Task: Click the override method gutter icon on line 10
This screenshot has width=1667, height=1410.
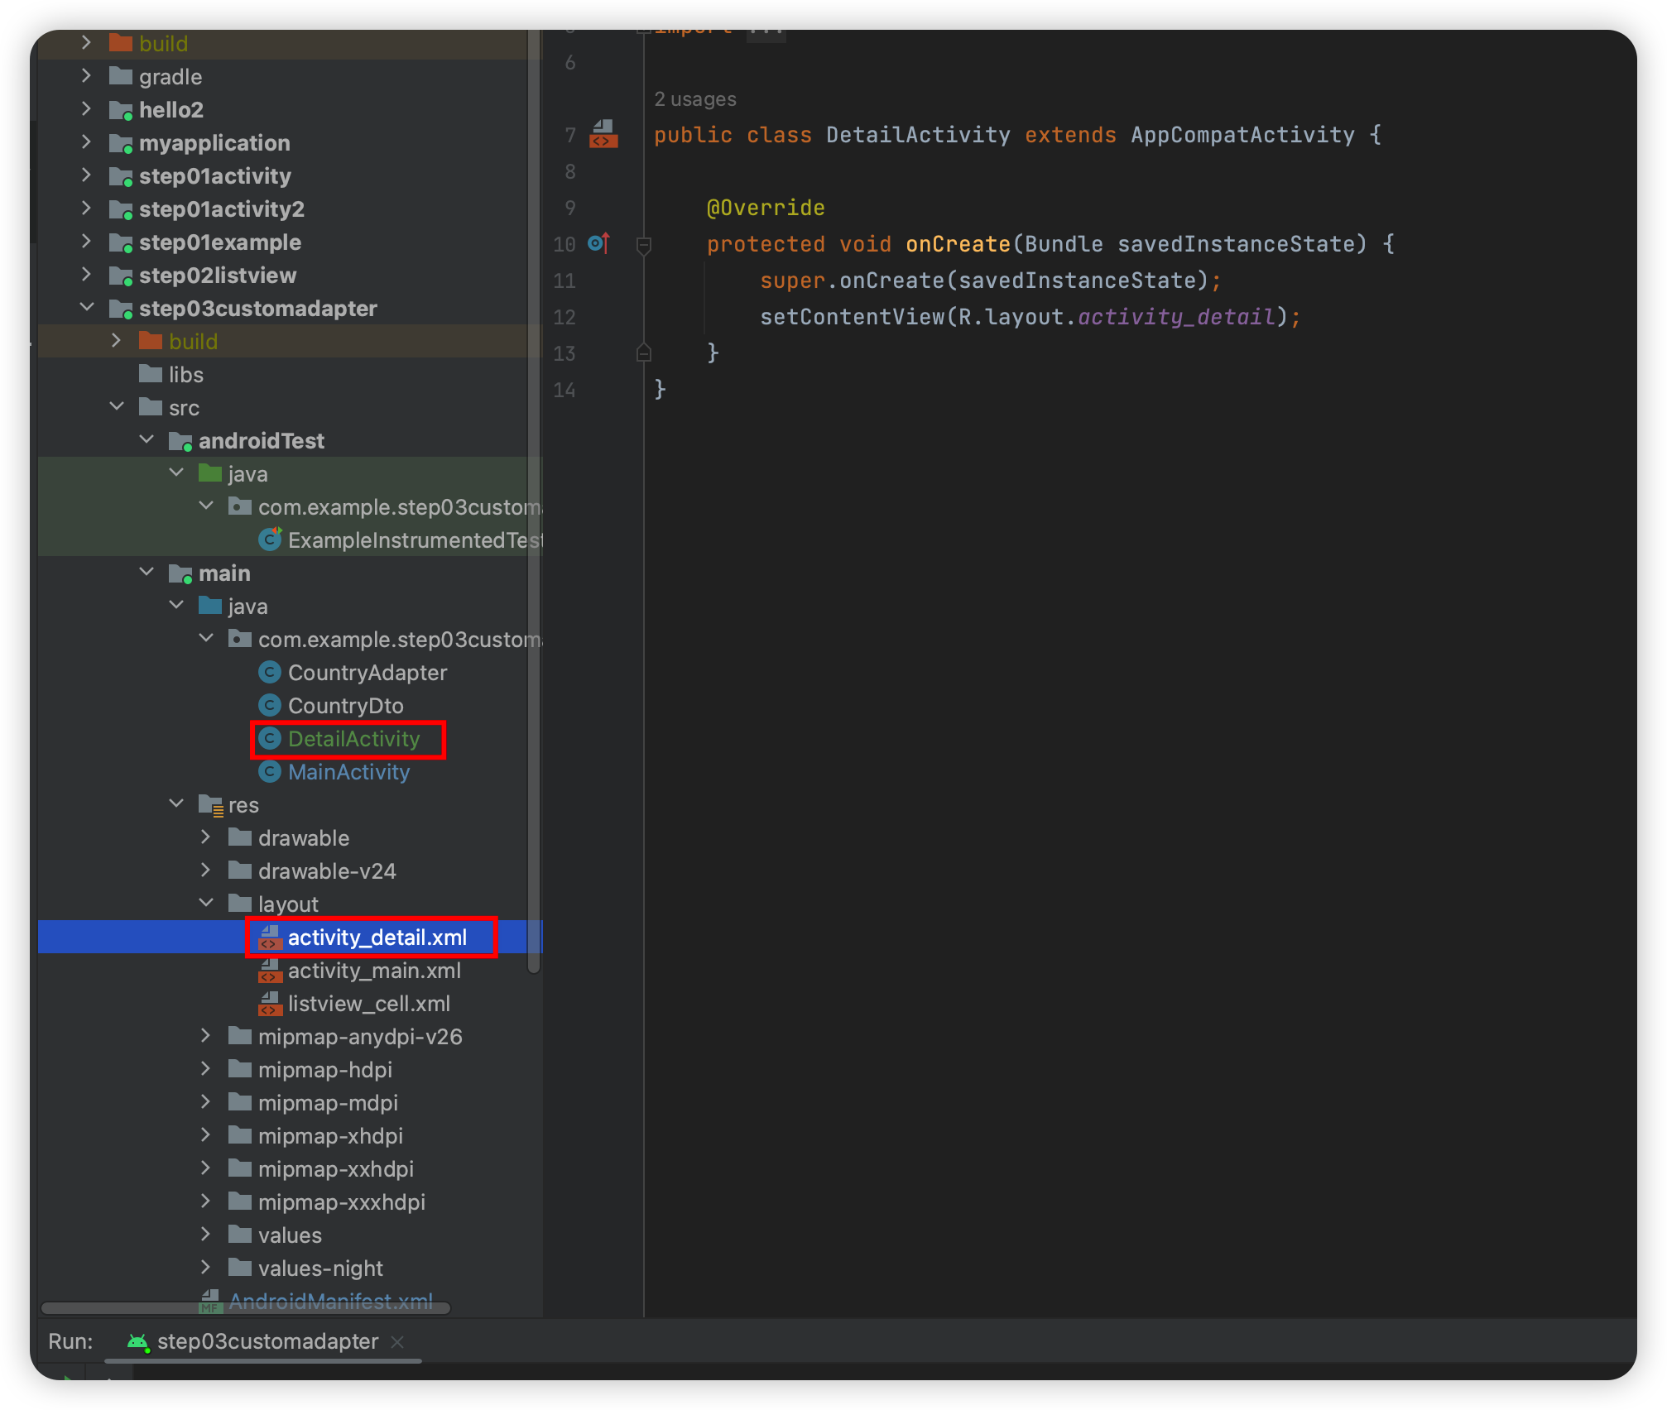Action: (x=598, y=243)
